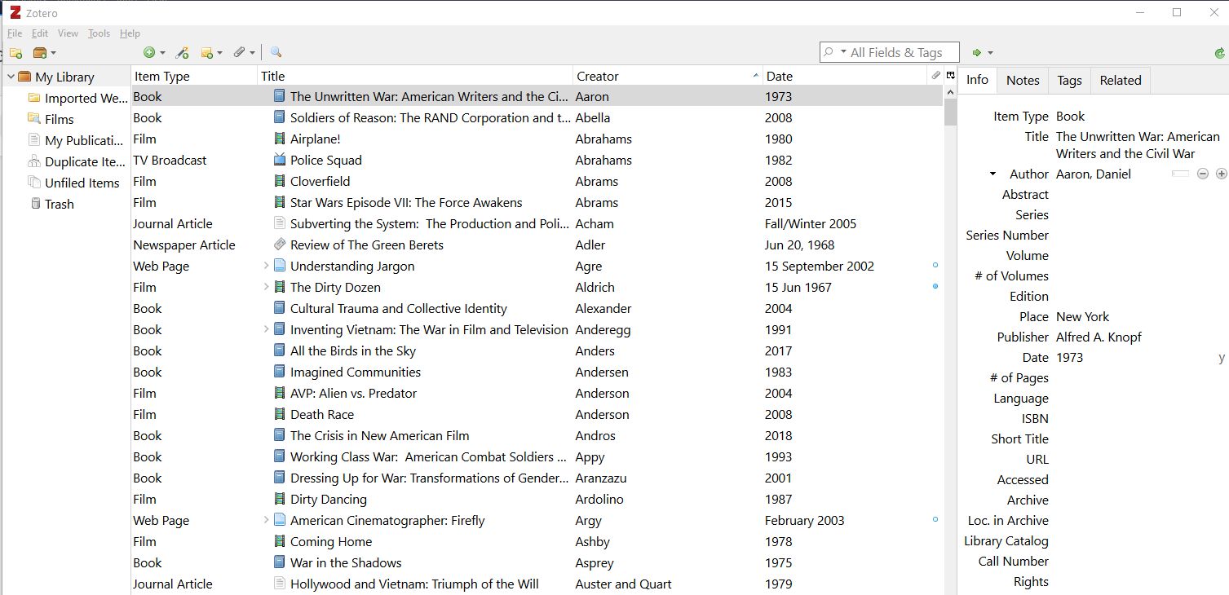Open the New Note toolbar button
Image resolution: width=1229 pixels, height=595 pixels.
pos(211,53)
